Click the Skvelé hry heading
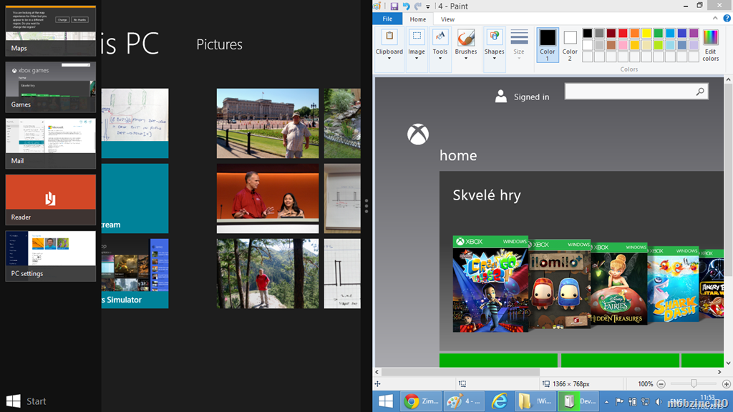Viewport: 733px width, 412px height. (487, 195)
